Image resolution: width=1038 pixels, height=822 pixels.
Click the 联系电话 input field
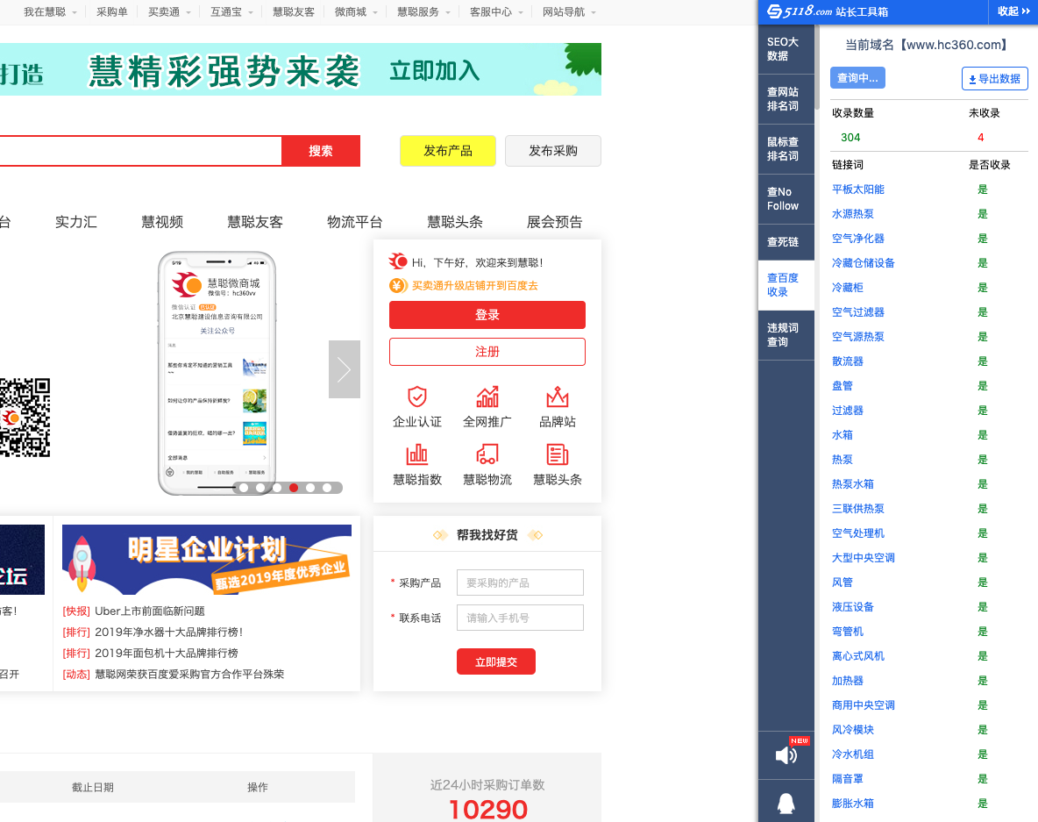point(520,618)
